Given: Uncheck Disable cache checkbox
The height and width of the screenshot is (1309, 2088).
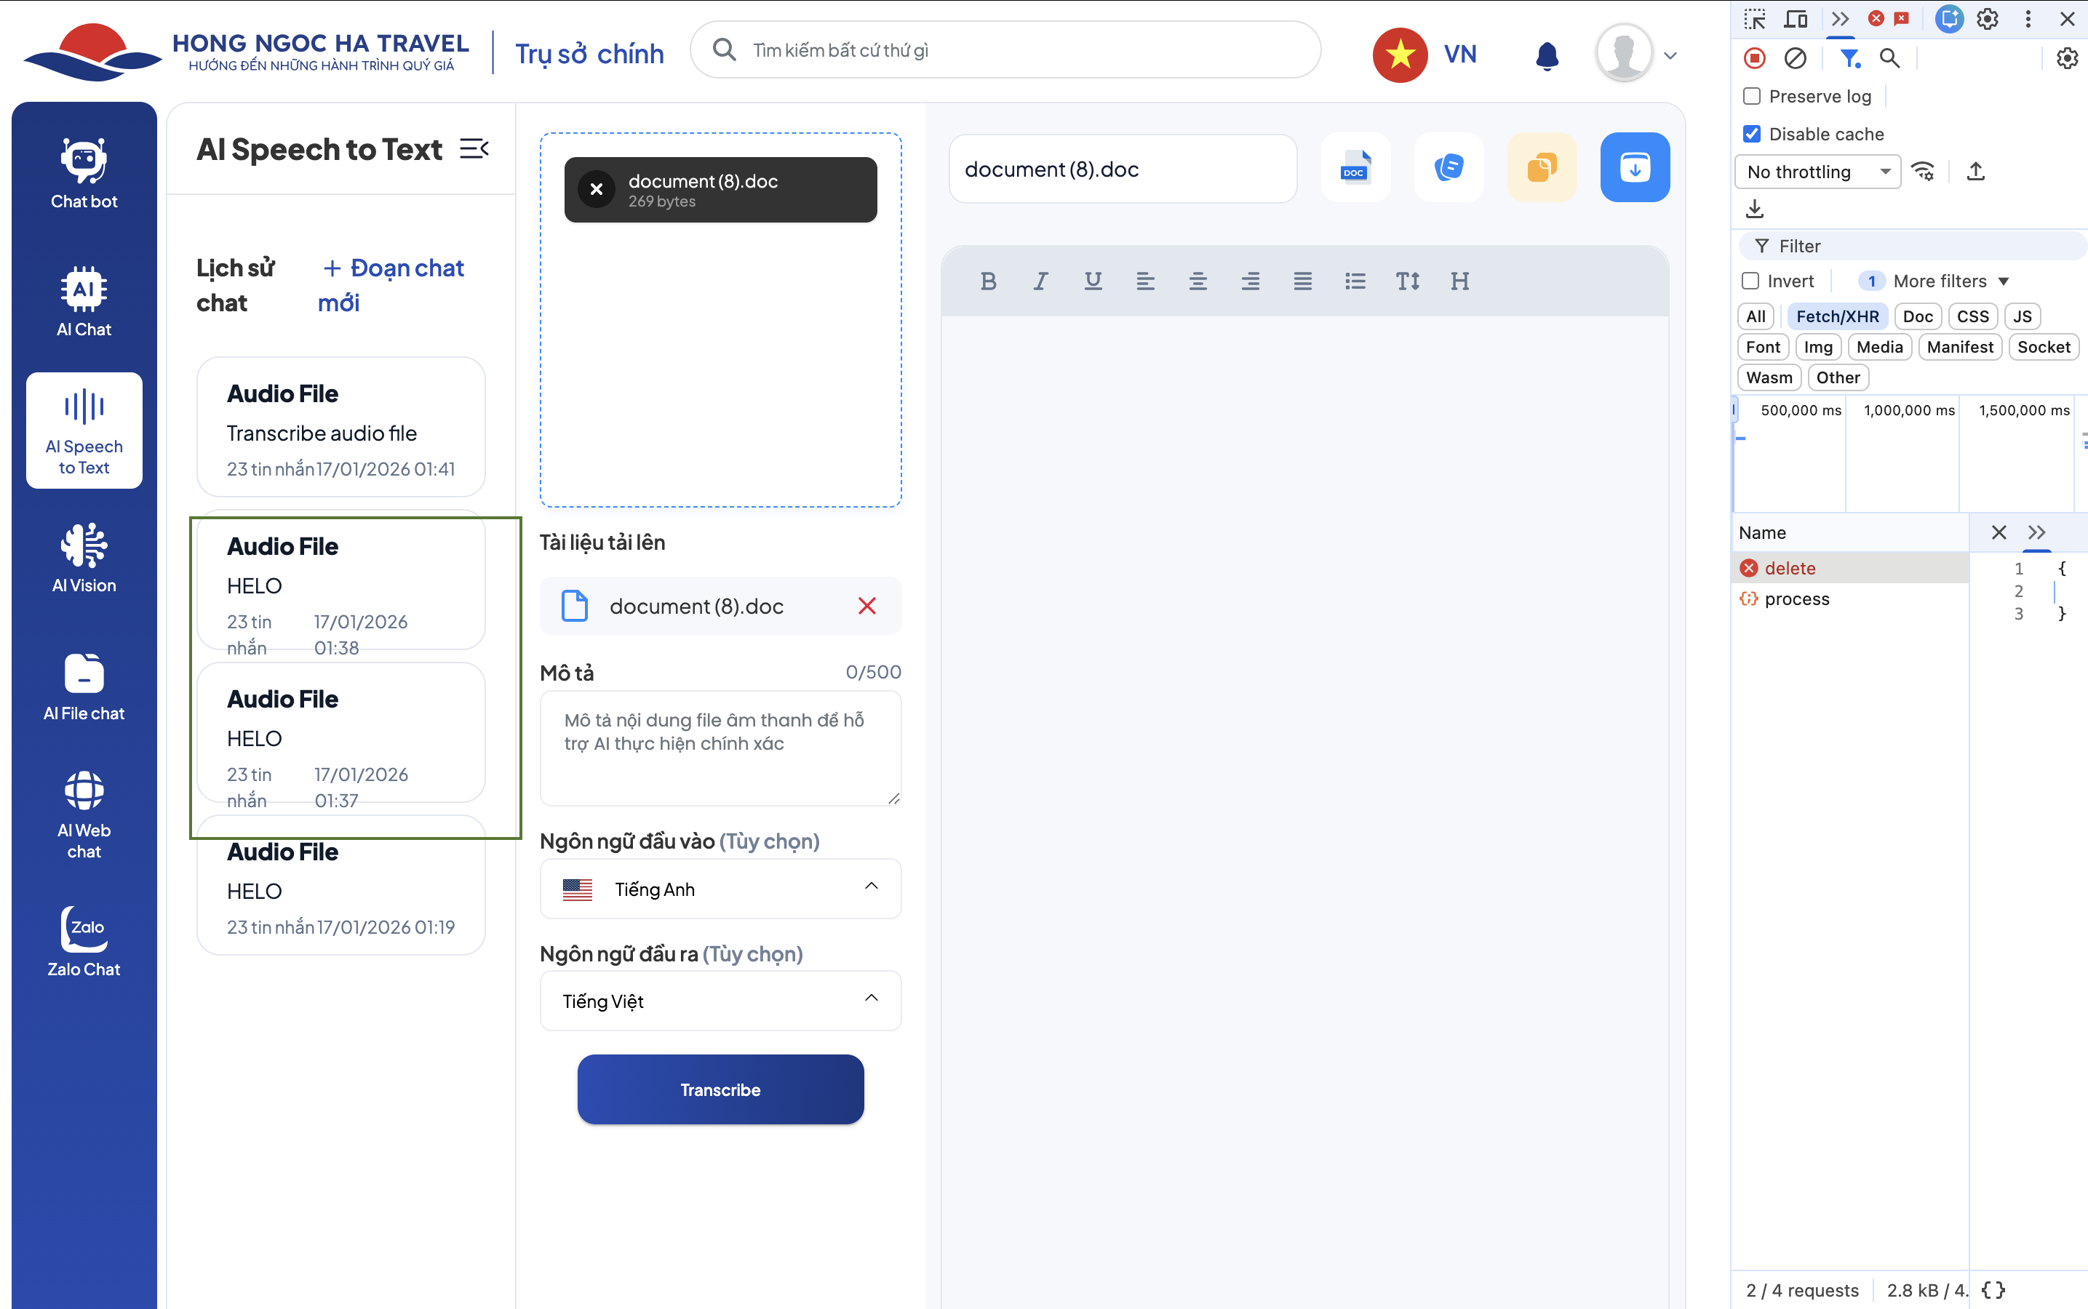Looking at the screenshot, I should tap(1752, 135).
